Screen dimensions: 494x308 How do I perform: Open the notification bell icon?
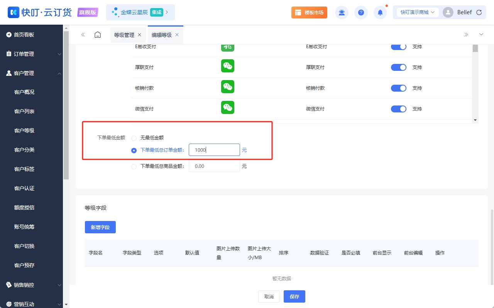pos(380,12)
